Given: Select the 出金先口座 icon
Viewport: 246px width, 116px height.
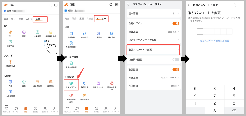Looking at the screenshot, I should (x=37, y=83).
